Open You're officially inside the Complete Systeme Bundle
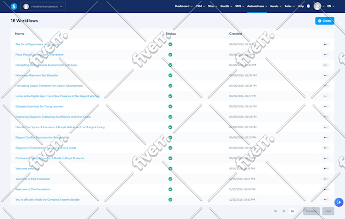The height and width of the screenshot is (219, 345). point(47,200)
